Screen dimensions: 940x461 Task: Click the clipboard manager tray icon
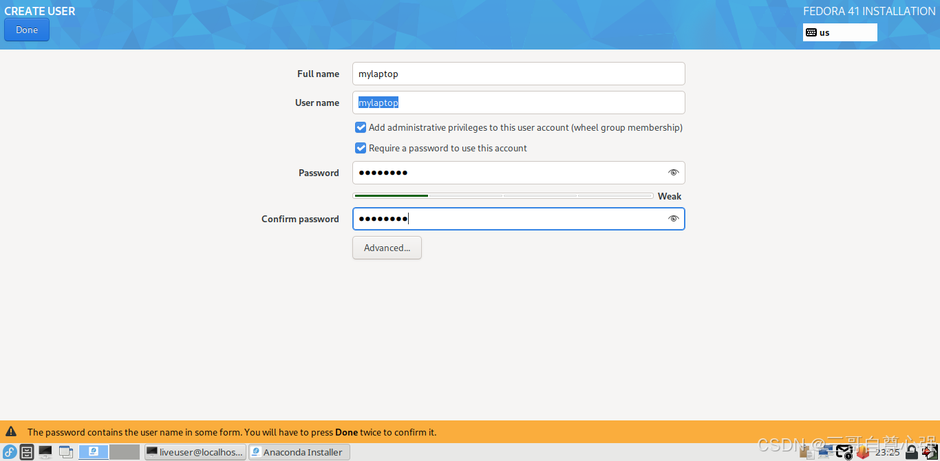point(807,452)
